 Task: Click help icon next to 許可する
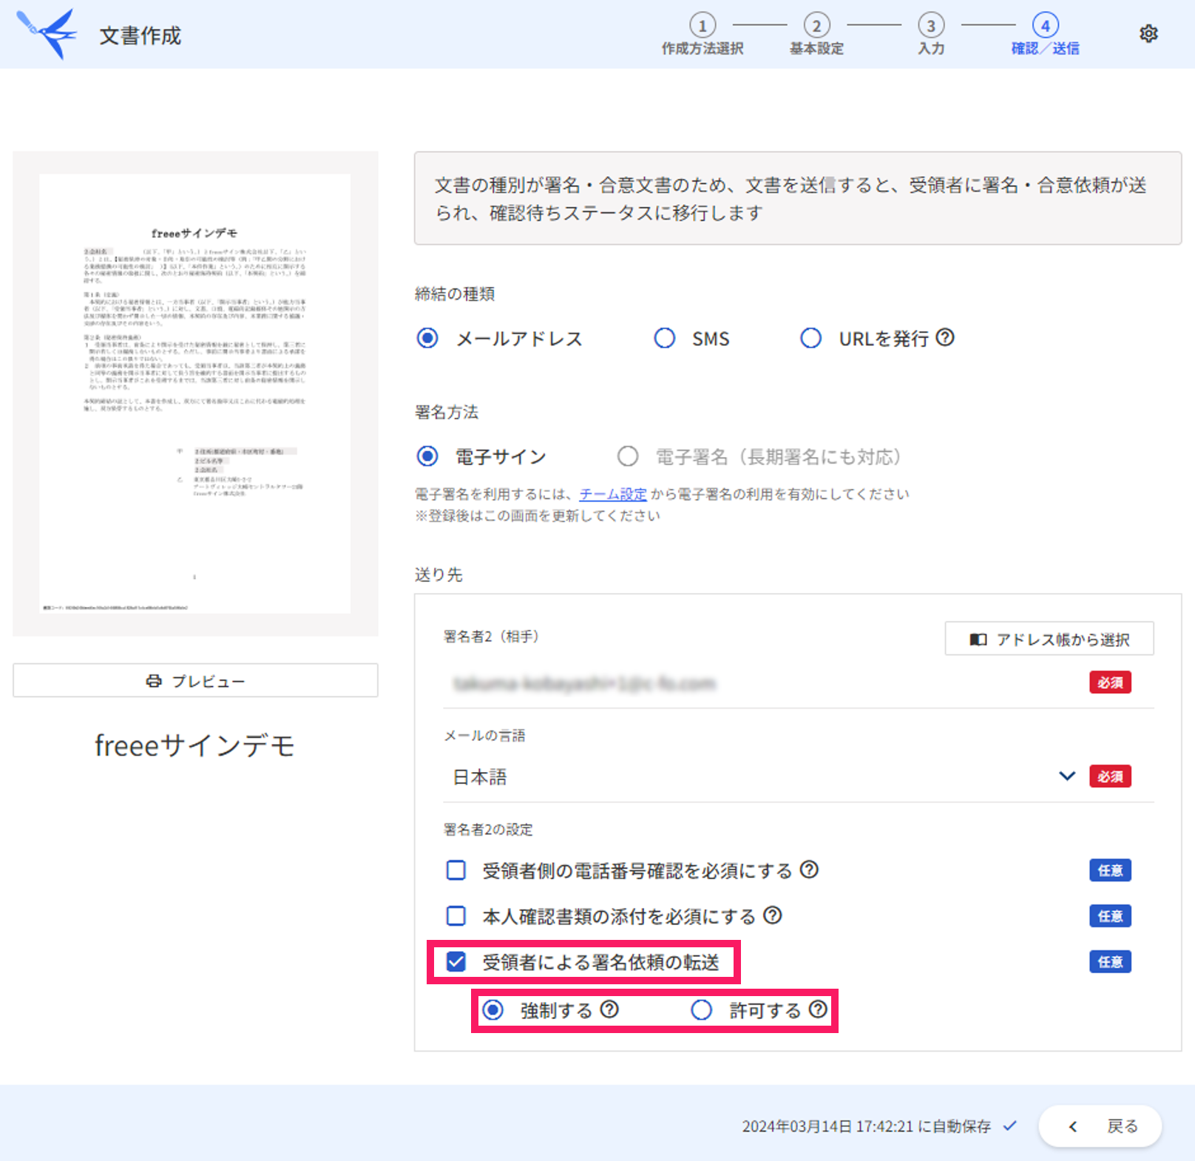[x=818, y=1009]
